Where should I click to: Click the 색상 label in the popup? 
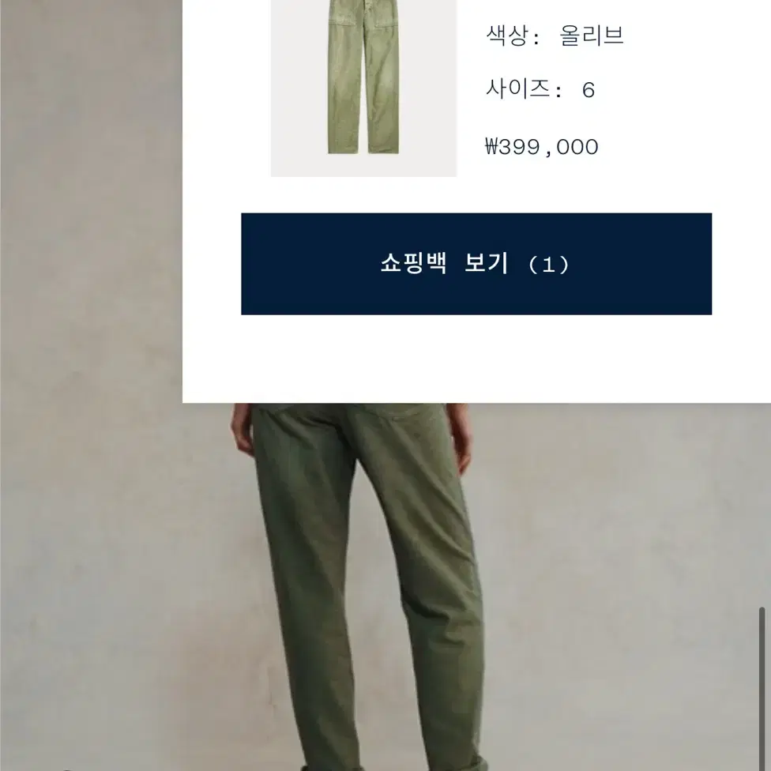[x=507, y=36]
